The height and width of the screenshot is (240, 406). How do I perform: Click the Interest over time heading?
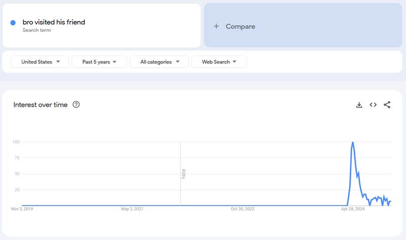pos(40,105)
